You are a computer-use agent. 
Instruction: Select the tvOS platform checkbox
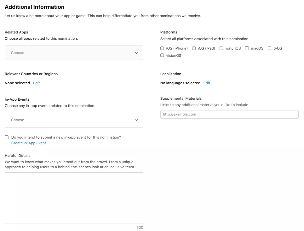269,48
